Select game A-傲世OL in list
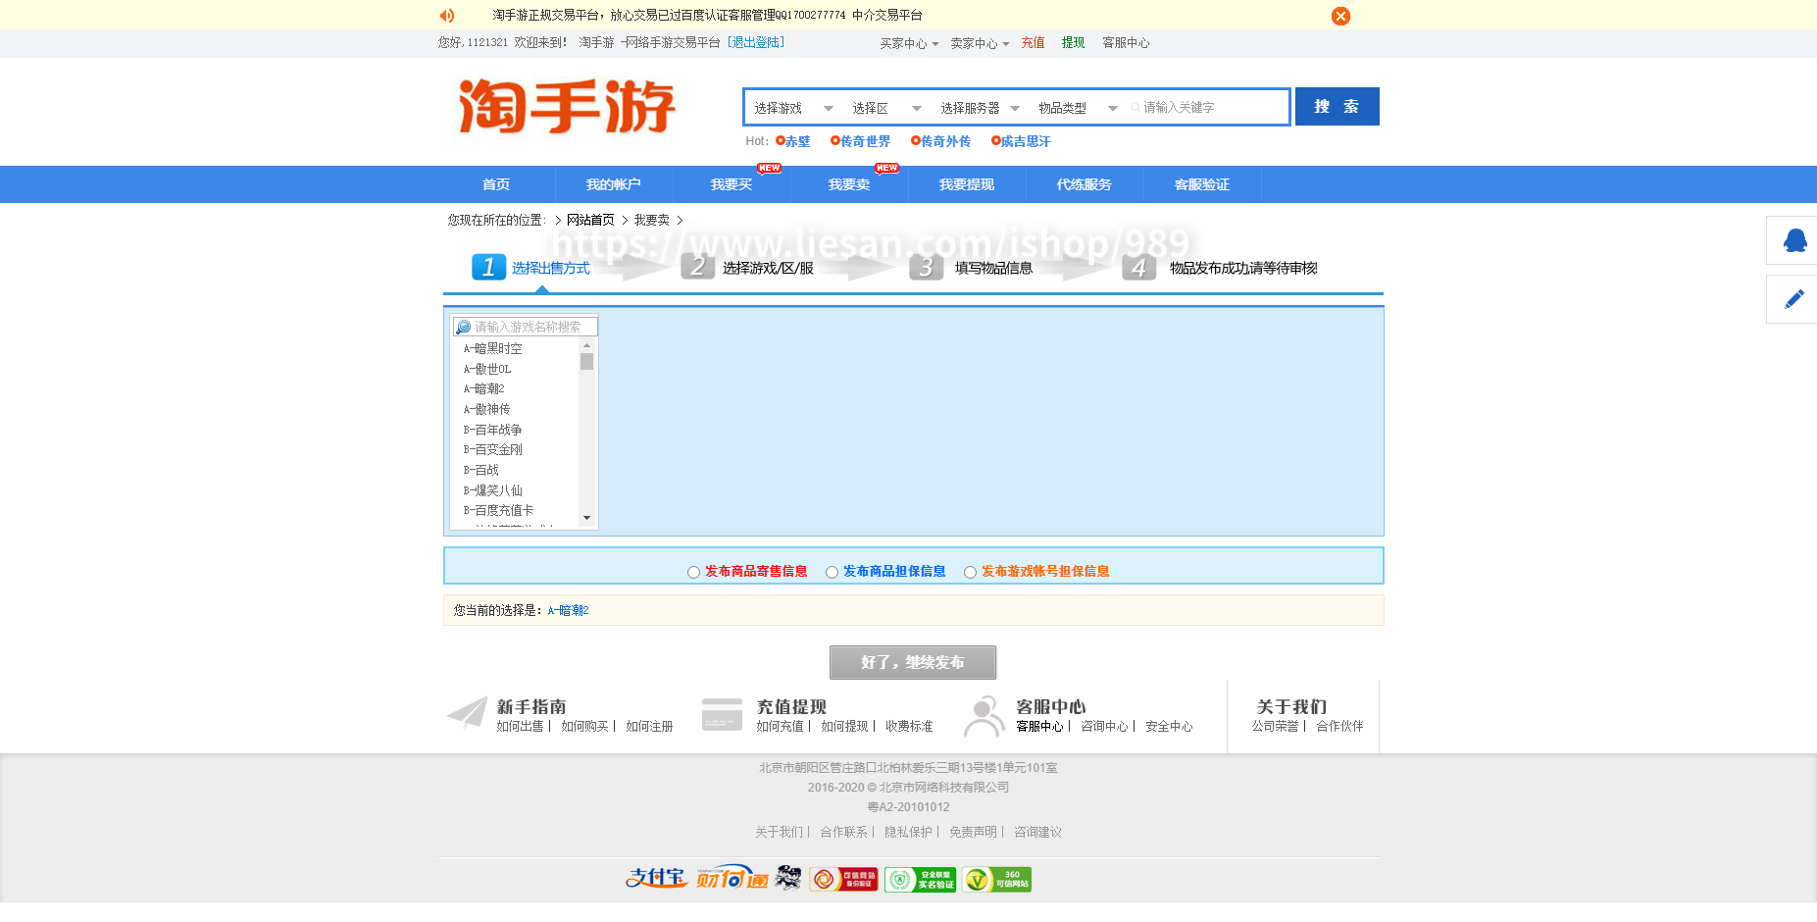This screenshot has width=1817, height=922. (x=487, y=369)
